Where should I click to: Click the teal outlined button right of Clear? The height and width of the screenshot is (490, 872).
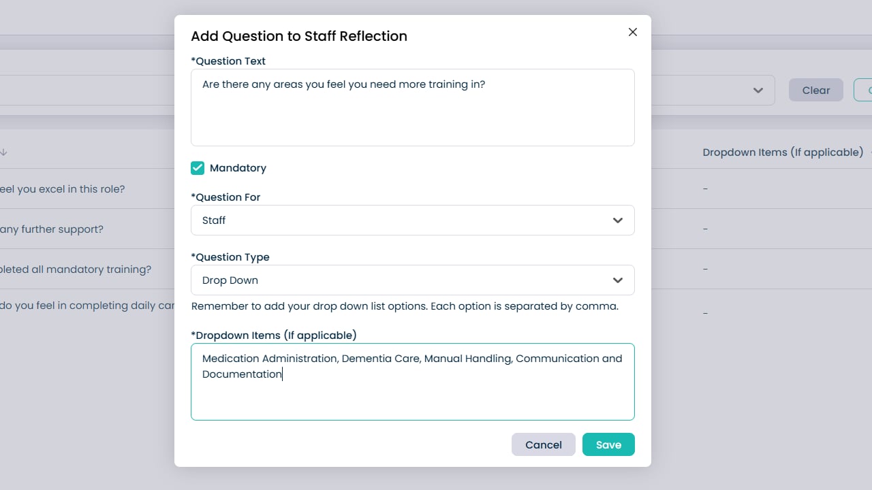click(864, 91)
